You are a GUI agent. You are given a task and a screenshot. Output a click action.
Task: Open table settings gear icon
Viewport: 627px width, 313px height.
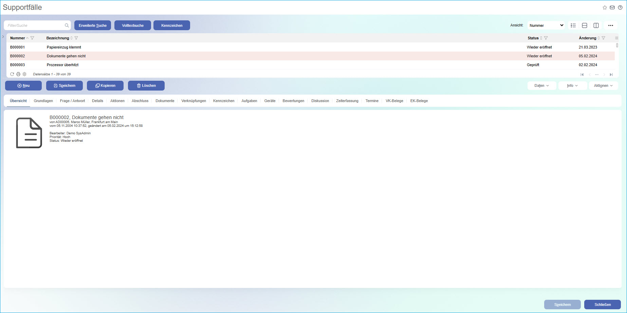[x=24, y=74]
